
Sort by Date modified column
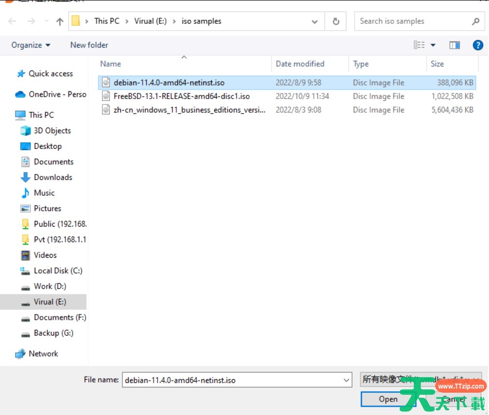(300, 64)
